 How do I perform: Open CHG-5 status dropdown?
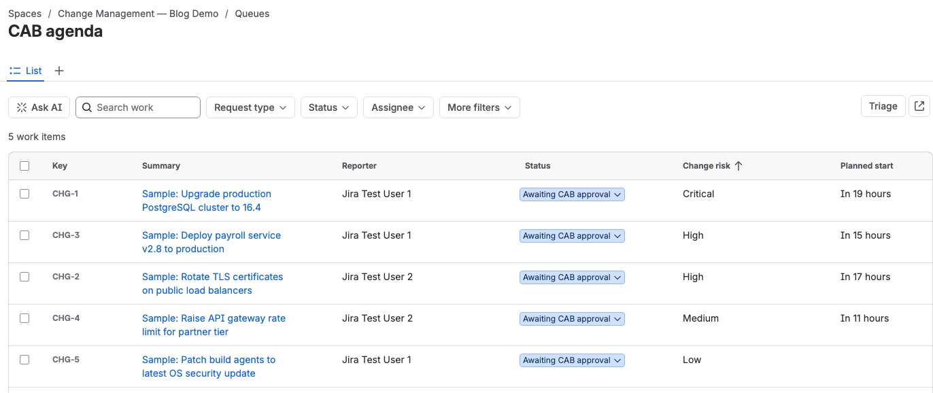(572, 360)
